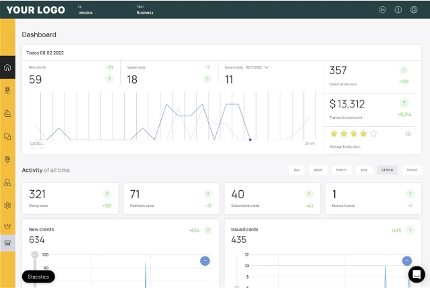Click the '+435' green change value

pos(396,231)
